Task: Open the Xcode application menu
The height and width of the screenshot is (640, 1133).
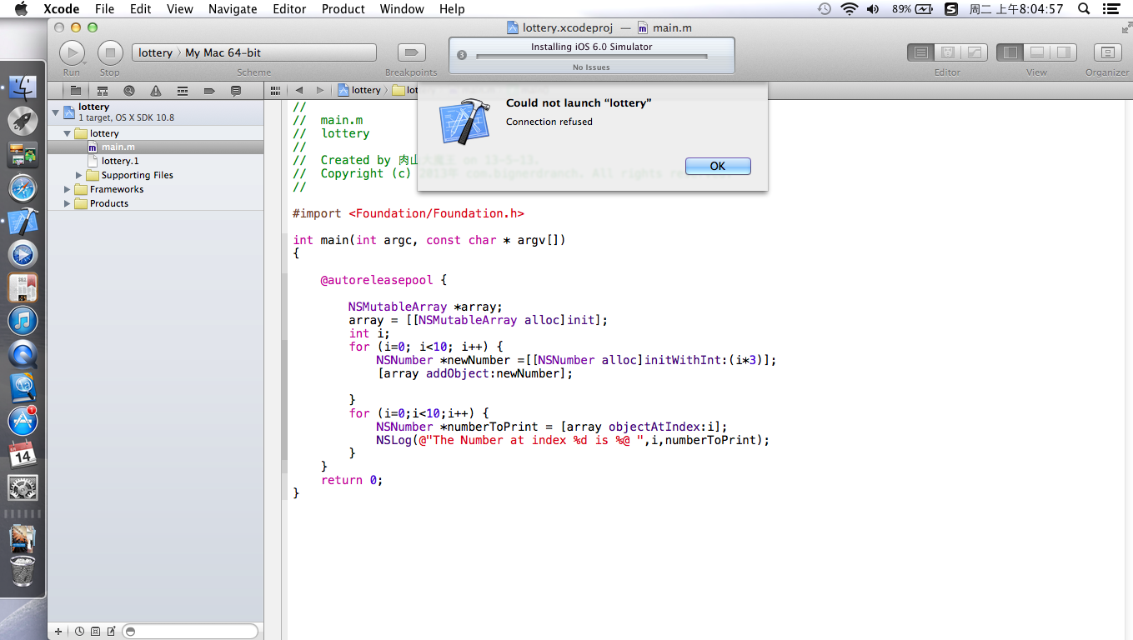Action: (x=62, y=9)
